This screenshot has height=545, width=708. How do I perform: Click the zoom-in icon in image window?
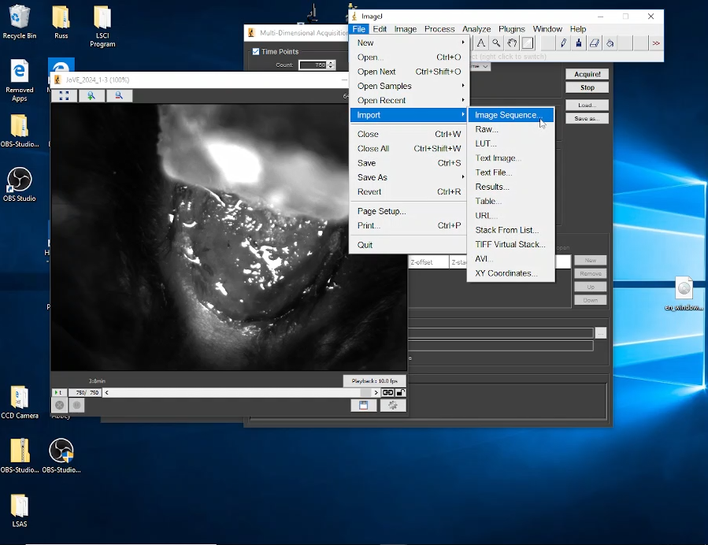click(91, 95)
